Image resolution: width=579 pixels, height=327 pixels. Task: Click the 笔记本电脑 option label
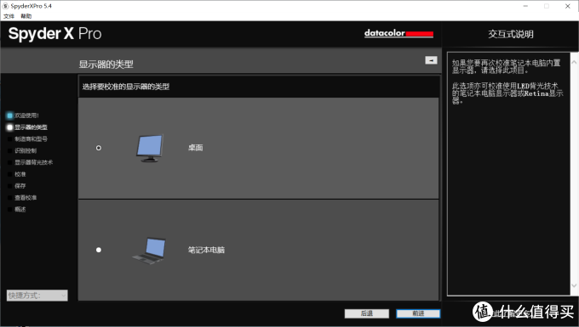(206, 250)
